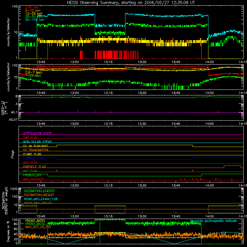This screenshot has height=247, width=247.
Task: Click the Degrees or % axis title
Action: point(8,231)
